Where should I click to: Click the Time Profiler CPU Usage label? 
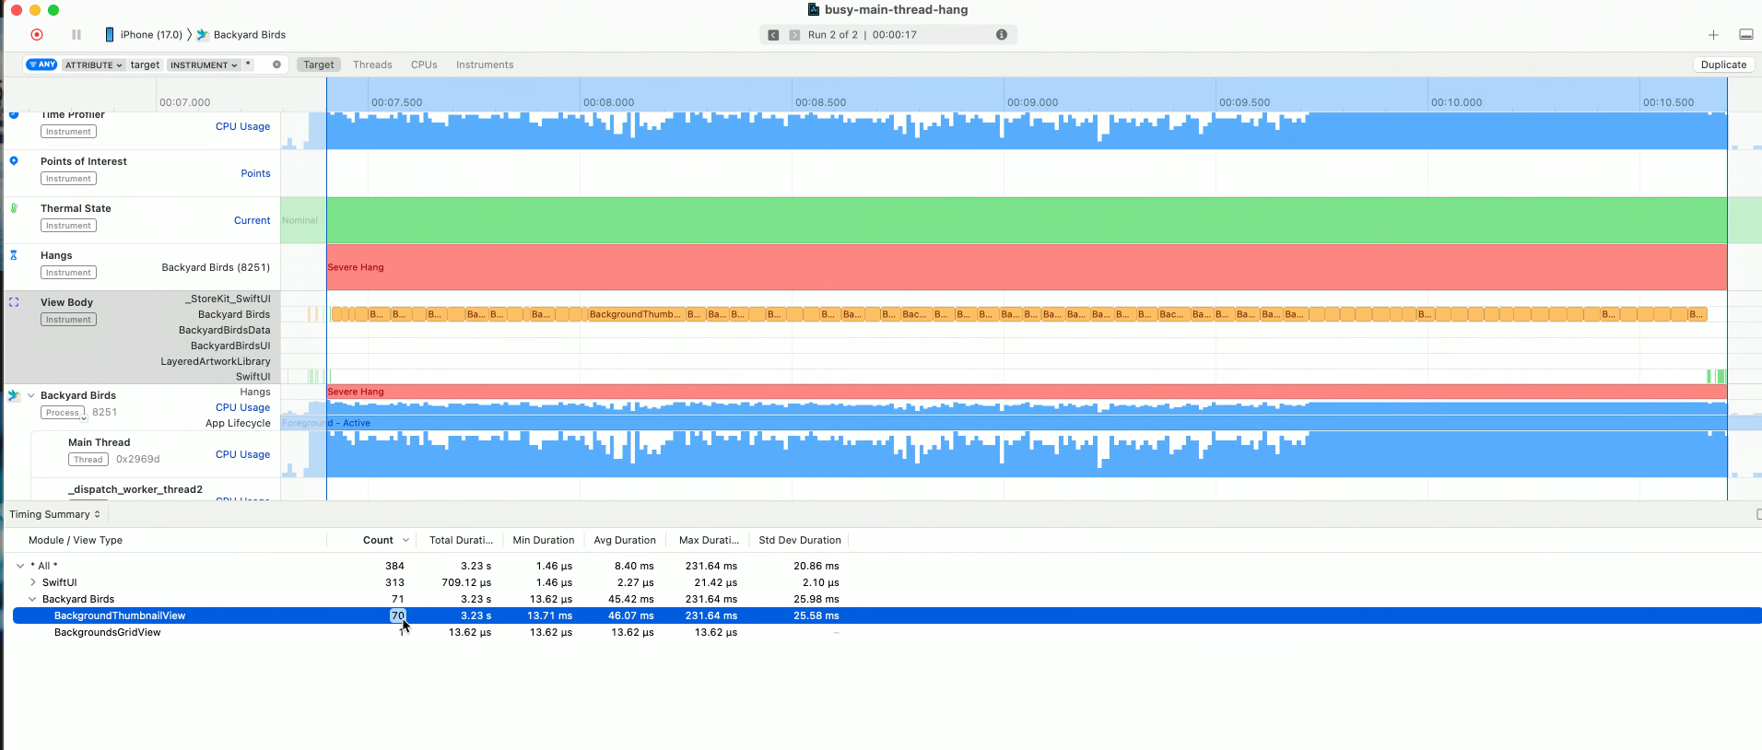(x=242, y=127)
